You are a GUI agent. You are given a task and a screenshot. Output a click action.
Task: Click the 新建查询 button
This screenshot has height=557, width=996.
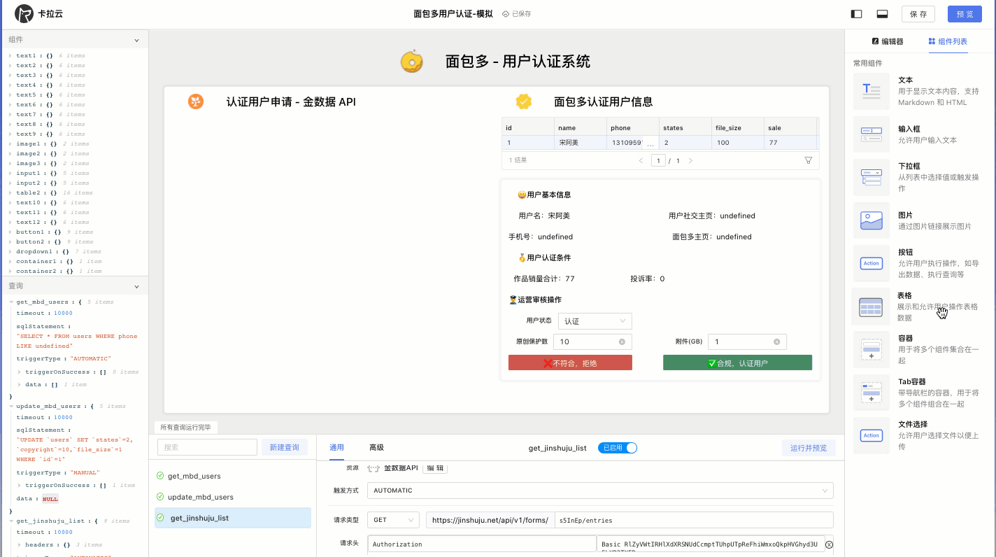pos(285,446)
